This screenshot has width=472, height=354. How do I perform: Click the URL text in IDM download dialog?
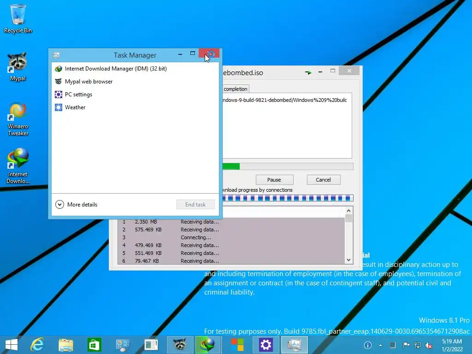pyautogui.click(x=284, y=100)
